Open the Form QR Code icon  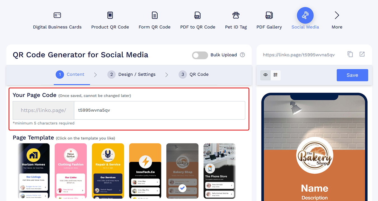(x=155, y=15)
